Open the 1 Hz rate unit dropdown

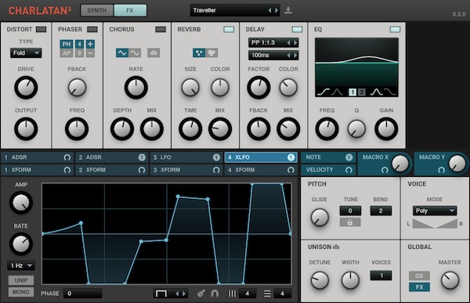coord(21,265)
